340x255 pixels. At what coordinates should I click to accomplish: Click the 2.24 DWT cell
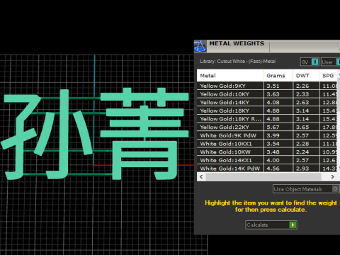click(x=306, y=152)
